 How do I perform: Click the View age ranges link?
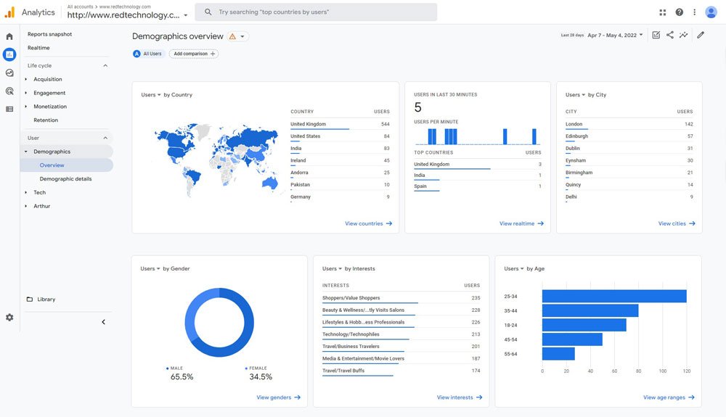tap(669, 397)
